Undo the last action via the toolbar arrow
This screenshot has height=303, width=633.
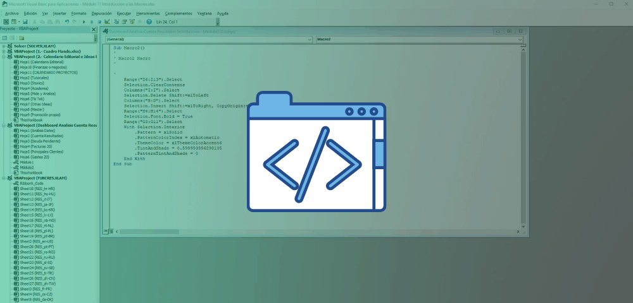tap(67, 21)
